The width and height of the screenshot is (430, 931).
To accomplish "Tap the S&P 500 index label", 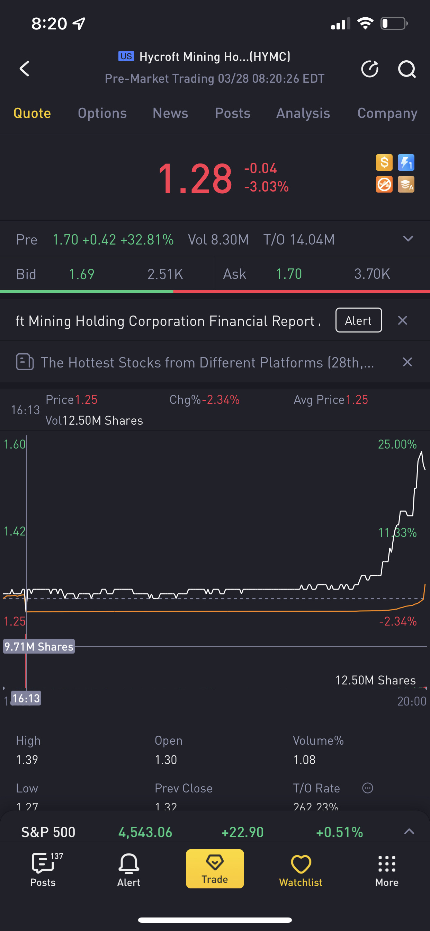I will [x=48, y=832].
